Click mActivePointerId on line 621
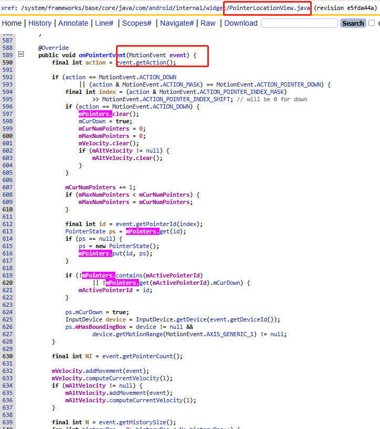Screen dimensions: 380x429 [105, 291]
